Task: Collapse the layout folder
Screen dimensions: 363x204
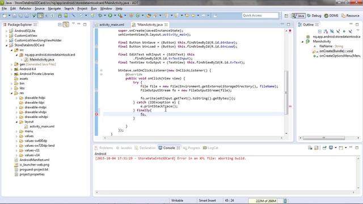Action: point(16,122)
